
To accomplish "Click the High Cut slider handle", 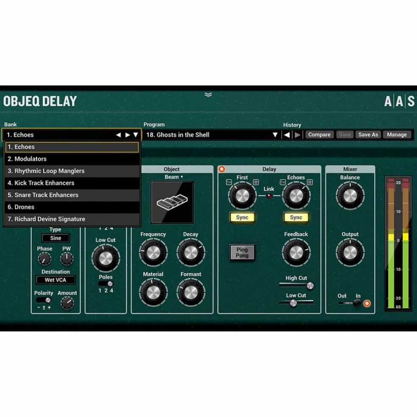I will (310, 286).
